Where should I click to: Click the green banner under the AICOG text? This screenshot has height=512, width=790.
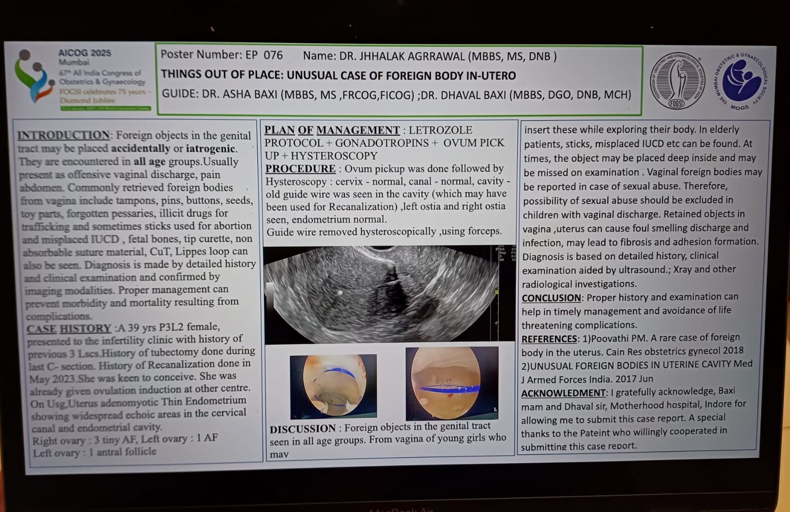click(x=106, y=108)
